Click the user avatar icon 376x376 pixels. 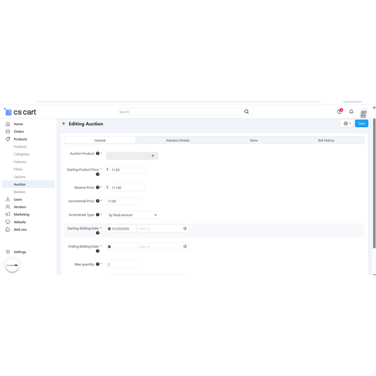coord(363,113)
